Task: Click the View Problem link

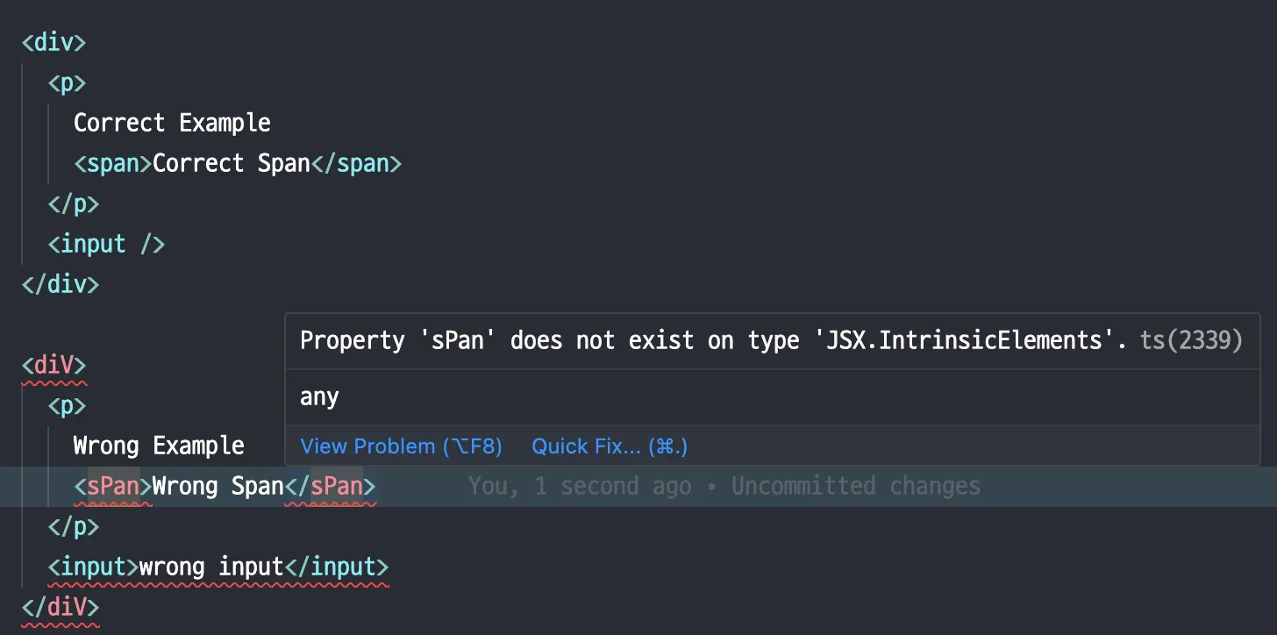Action: coord(401,446)
